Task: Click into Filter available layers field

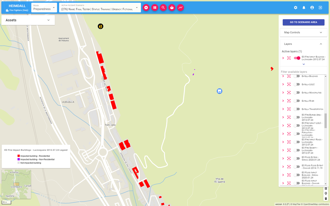Action: [x=303, y=72]
